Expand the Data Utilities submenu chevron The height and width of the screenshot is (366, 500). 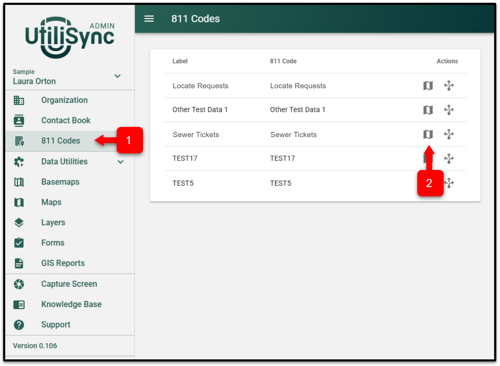point(120,162)
